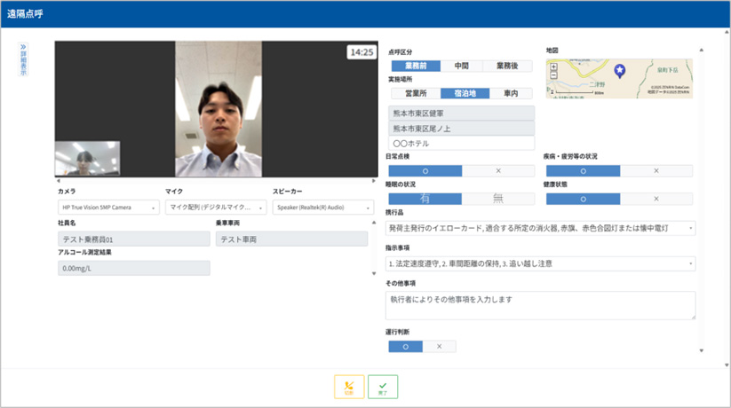This screenshot has height=408, width=731.
Task: Zoom in on the map
Action: 553,67
